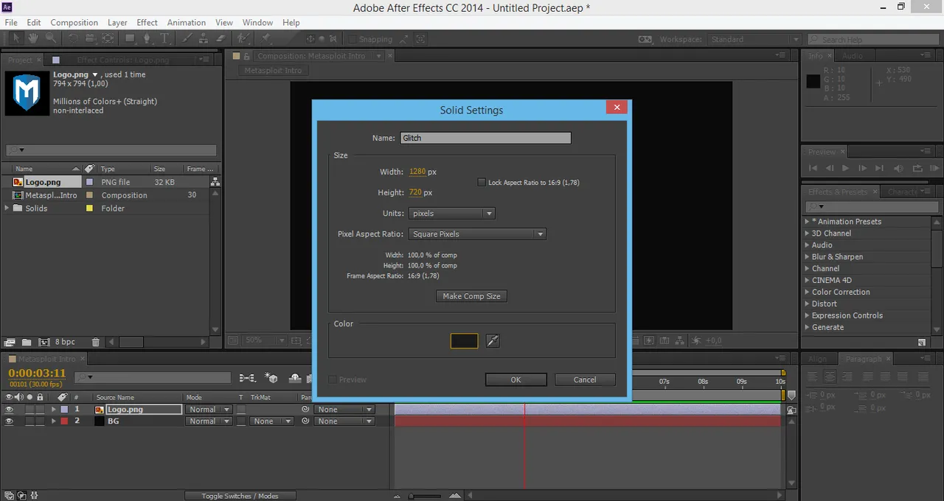Open the File menu
Screen dimensions: 944x501
(11, 23)
